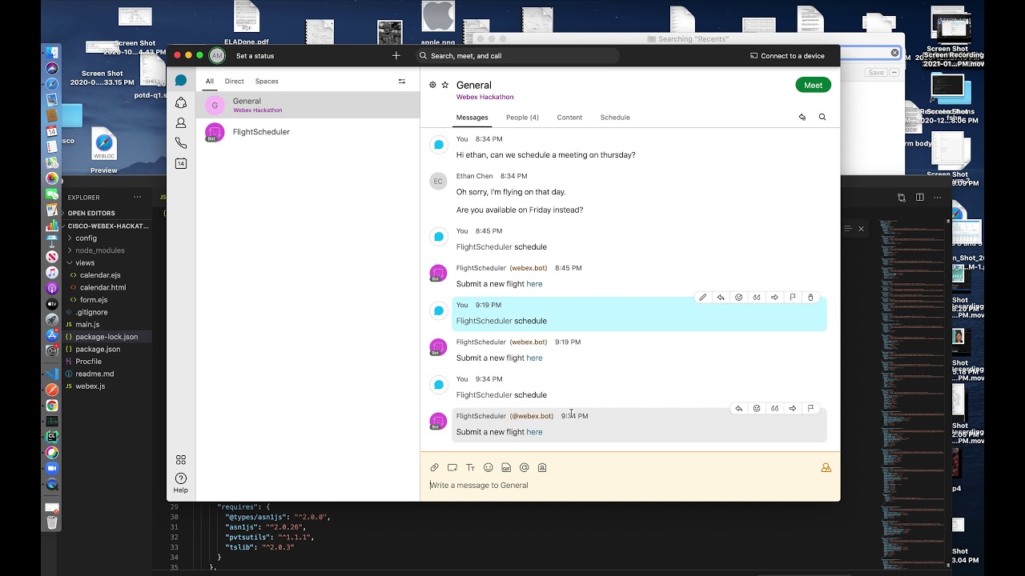Open 'here' link in 9:19 PM bot message
The image size is (1025, 576).
click(534, 358)
